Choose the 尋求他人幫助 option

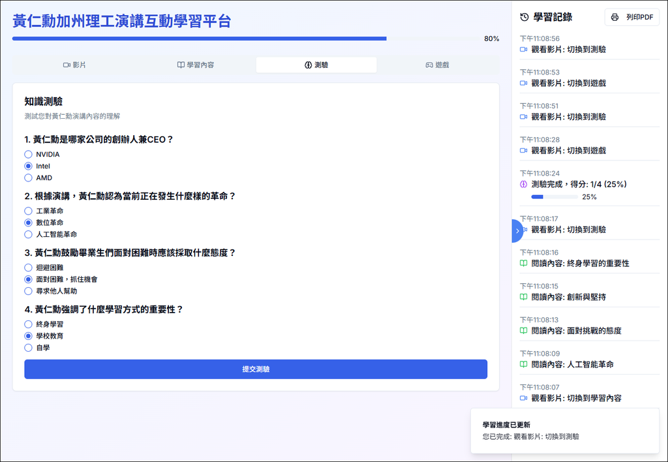[28, 291]
